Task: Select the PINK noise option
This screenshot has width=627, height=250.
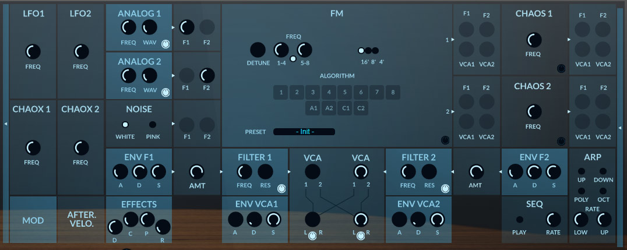Action: [x=153, y=125]
